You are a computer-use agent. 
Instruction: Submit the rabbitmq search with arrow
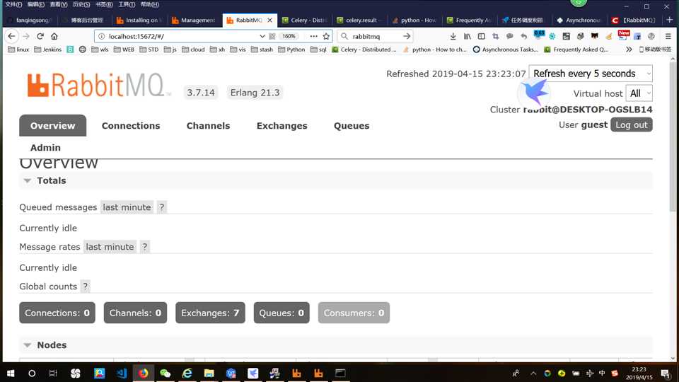pyautogui.click(x=406, y=36)
